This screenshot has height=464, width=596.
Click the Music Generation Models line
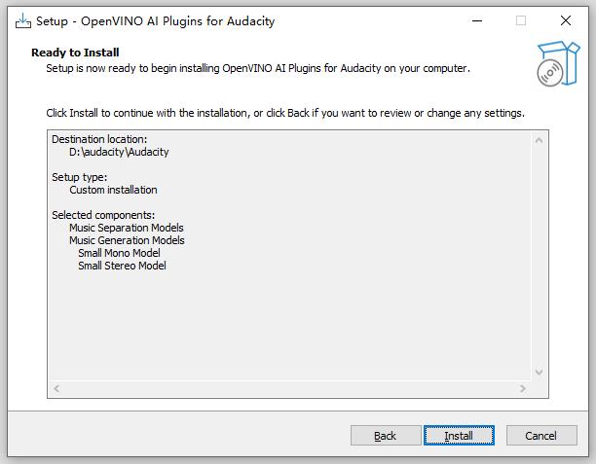pos(127,240)
